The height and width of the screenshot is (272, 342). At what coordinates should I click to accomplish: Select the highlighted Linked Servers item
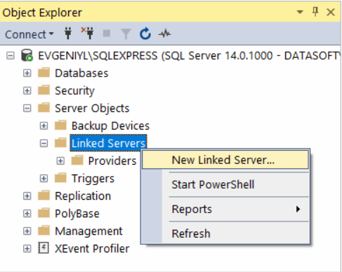pyautogui.click(x=108, y=143)
